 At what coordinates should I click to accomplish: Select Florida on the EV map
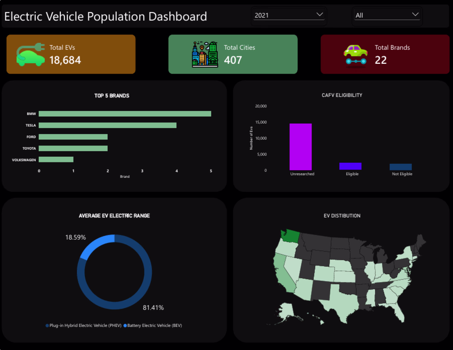click(x=398, y=312)
